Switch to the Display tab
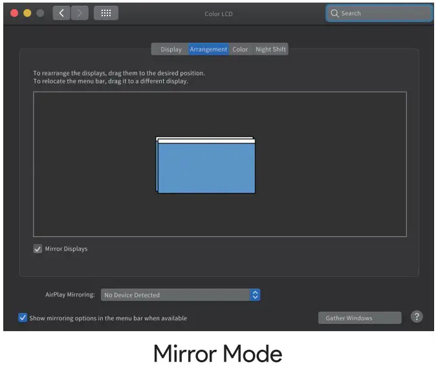The width and height of the screenshot is (438, 366). coord(170,49)
